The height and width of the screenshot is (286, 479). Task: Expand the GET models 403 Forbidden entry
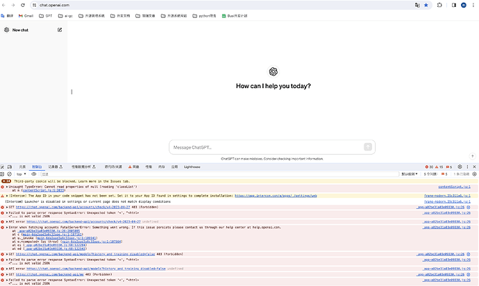click(x=7, y=254)
